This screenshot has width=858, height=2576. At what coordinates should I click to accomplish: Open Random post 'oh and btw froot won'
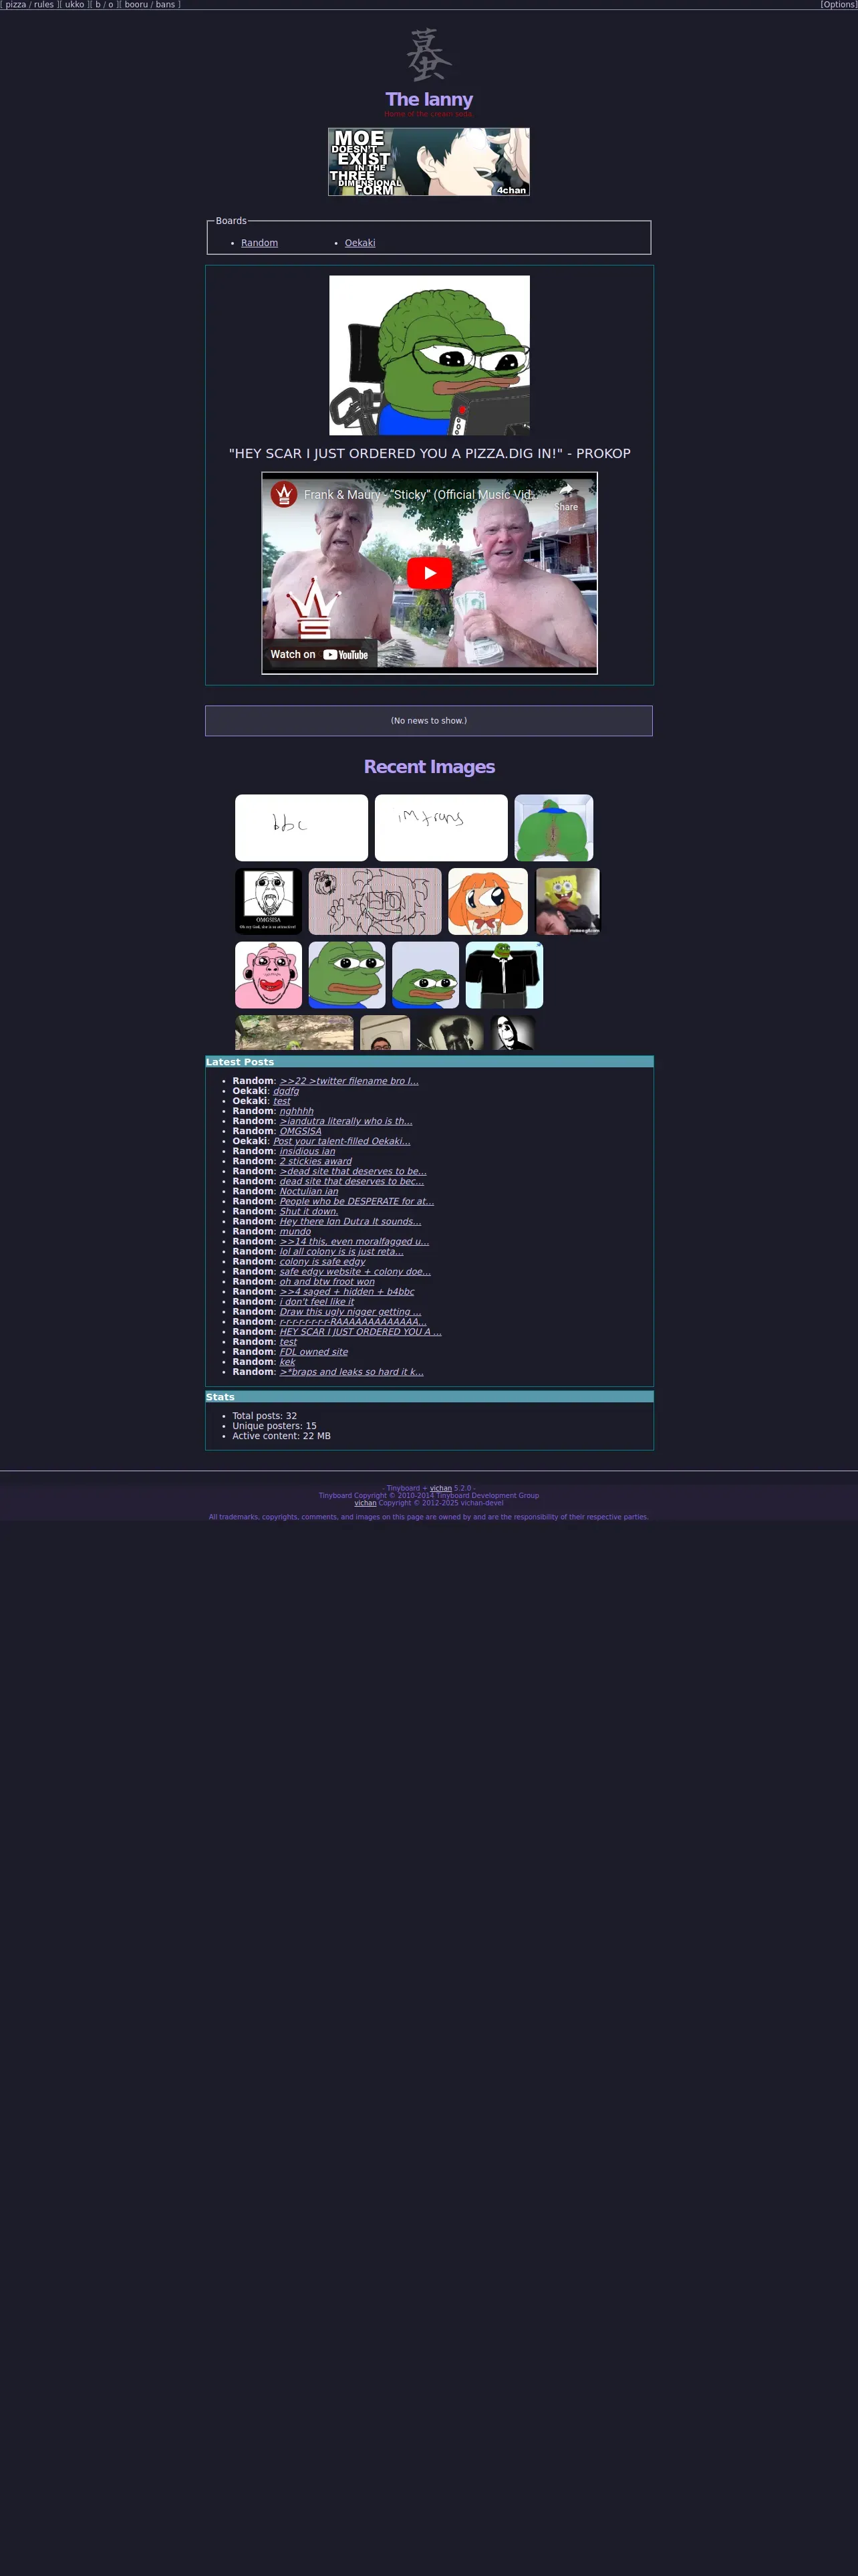[327, 1281]
